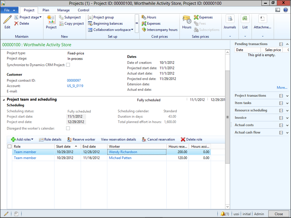The height and width of the screenshot is (218, 291).
Task: Expand the Add roles dropdown
Action: coord(25,139)
